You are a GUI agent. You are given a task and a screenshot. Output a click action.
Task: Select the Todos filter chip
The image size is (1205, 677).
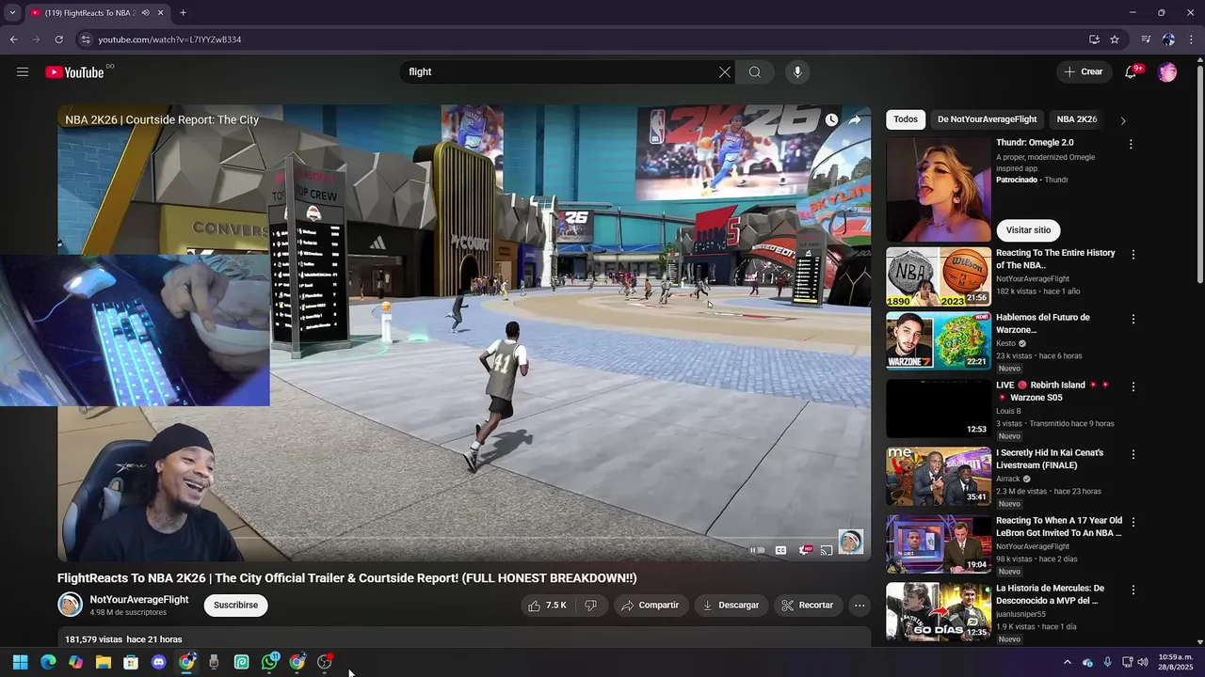(906, 119)
